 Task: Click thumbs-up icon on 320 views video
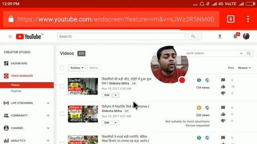point(223,114)
